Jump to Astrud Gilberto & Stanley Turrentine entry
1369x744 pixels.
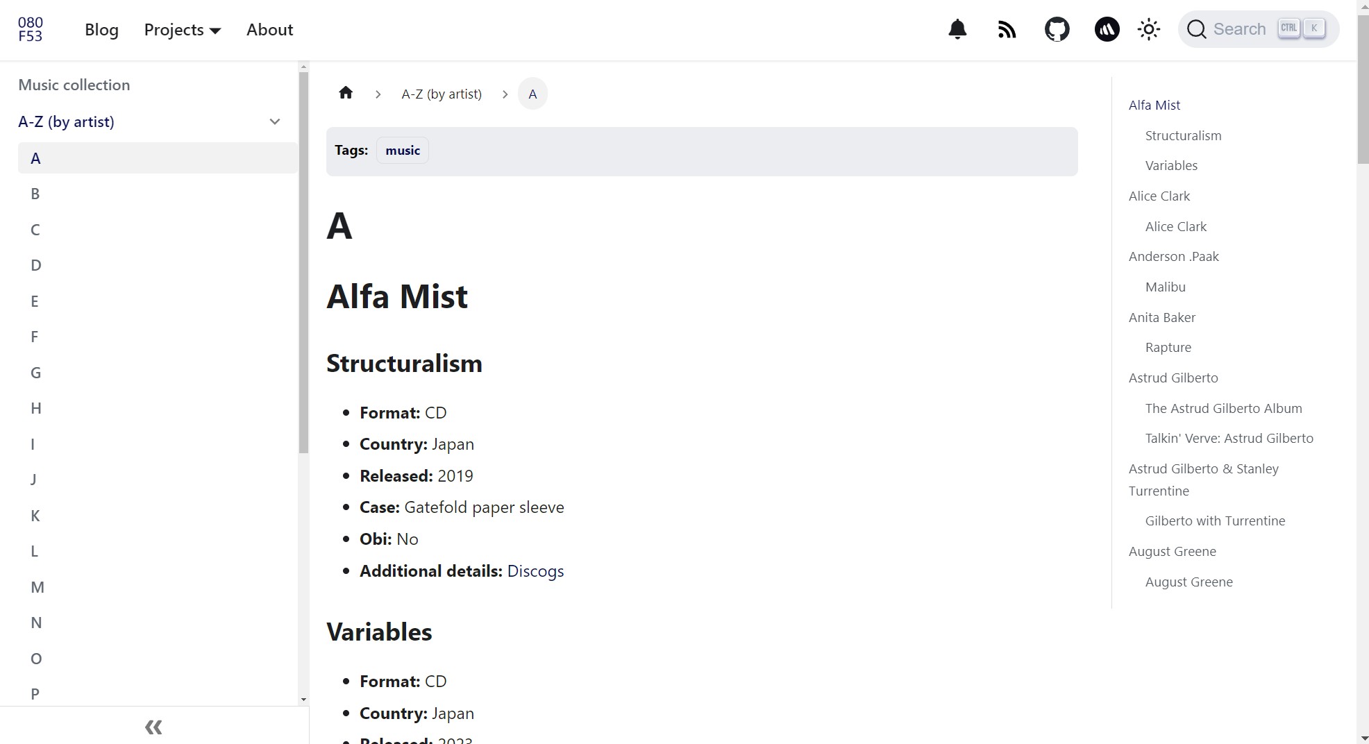[1204, 480]
